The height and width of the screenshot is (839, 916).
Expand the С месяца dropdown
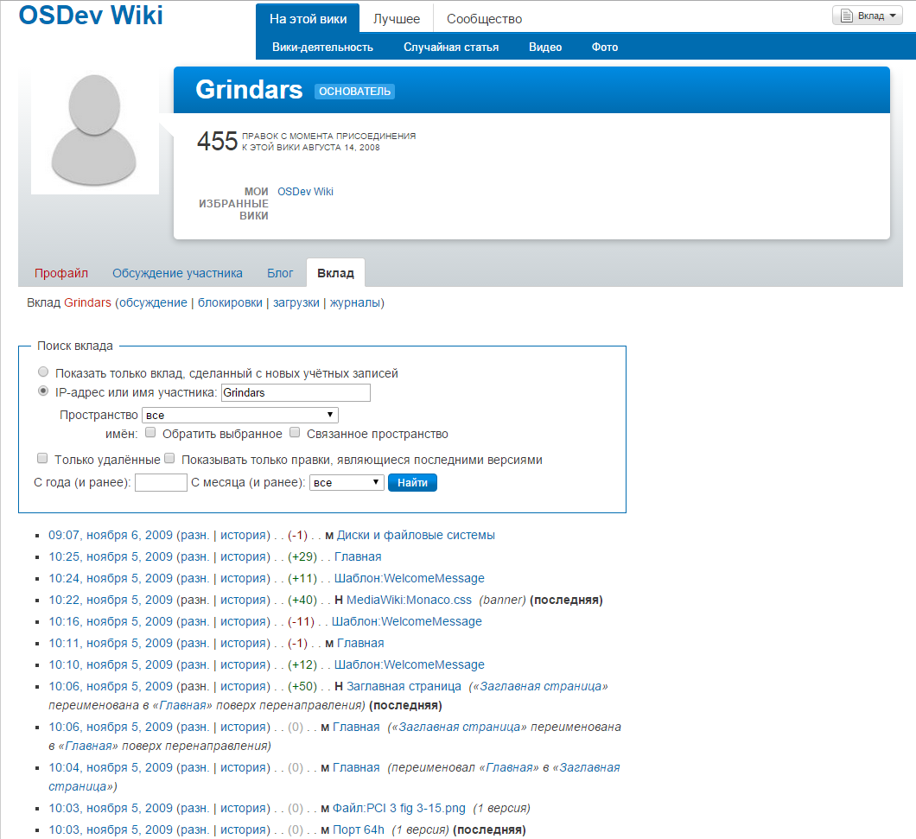(x=347, y=483)
